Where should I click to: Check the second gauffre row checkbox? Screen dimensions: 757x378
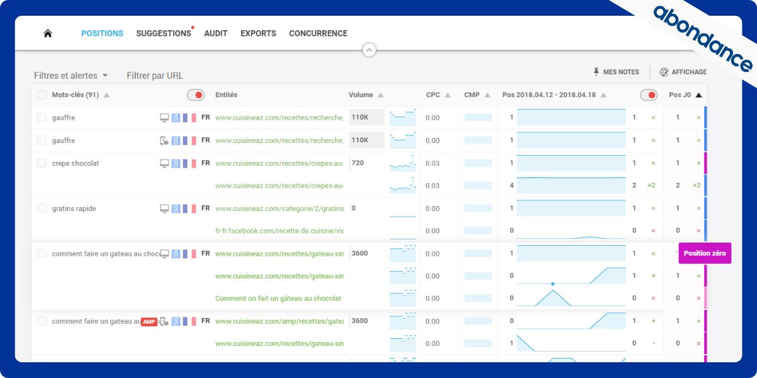point(42,140)
